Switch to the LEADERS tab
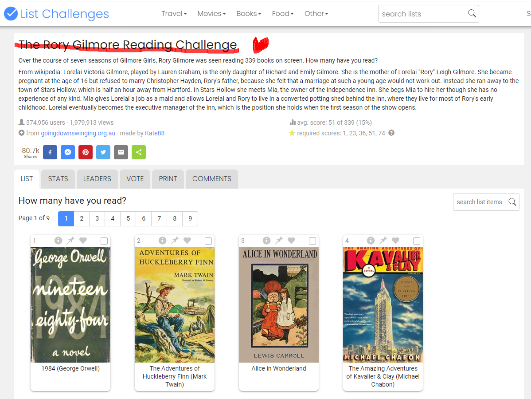 tap(97, 179)
